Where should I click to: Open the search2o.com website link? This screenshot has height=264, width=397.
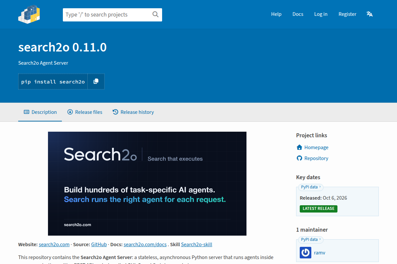[x=54, y=245]
